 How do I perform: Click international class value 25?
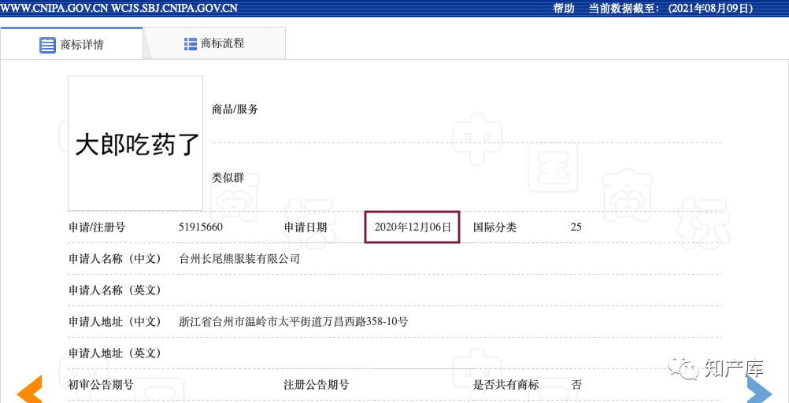576,227
